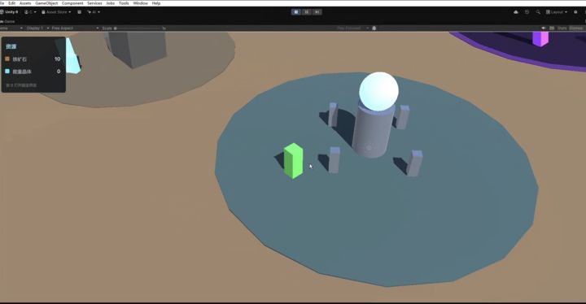Open the Window menu
Screen dimensions: 586x304
141,3
